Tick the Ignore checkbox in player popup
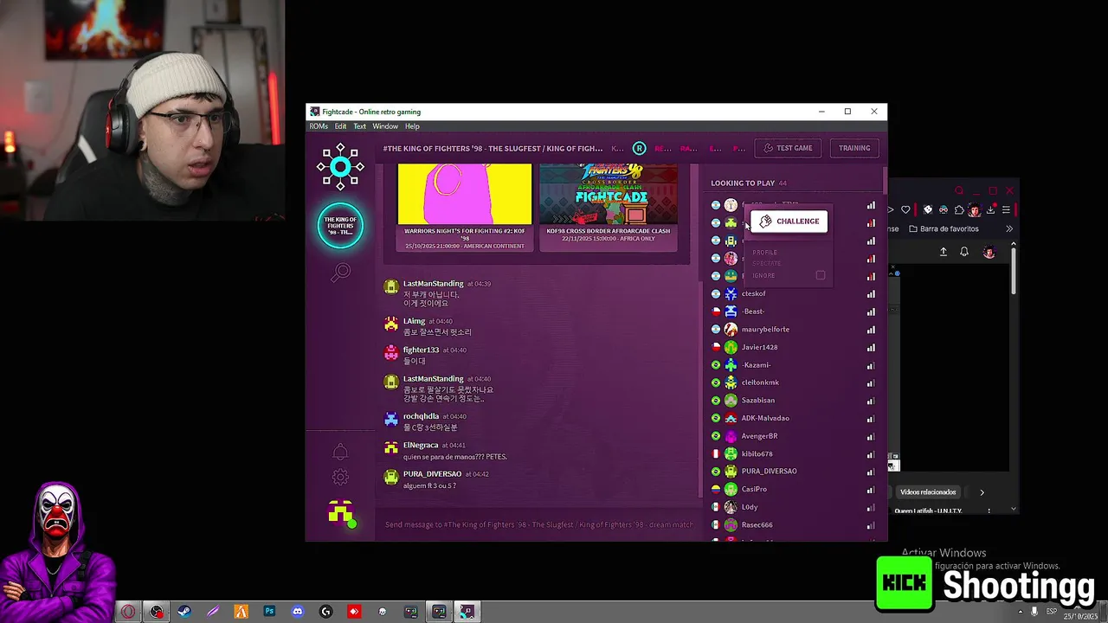Image resolution: width=1108 pixels, height=623 pixels. (821, 275)
